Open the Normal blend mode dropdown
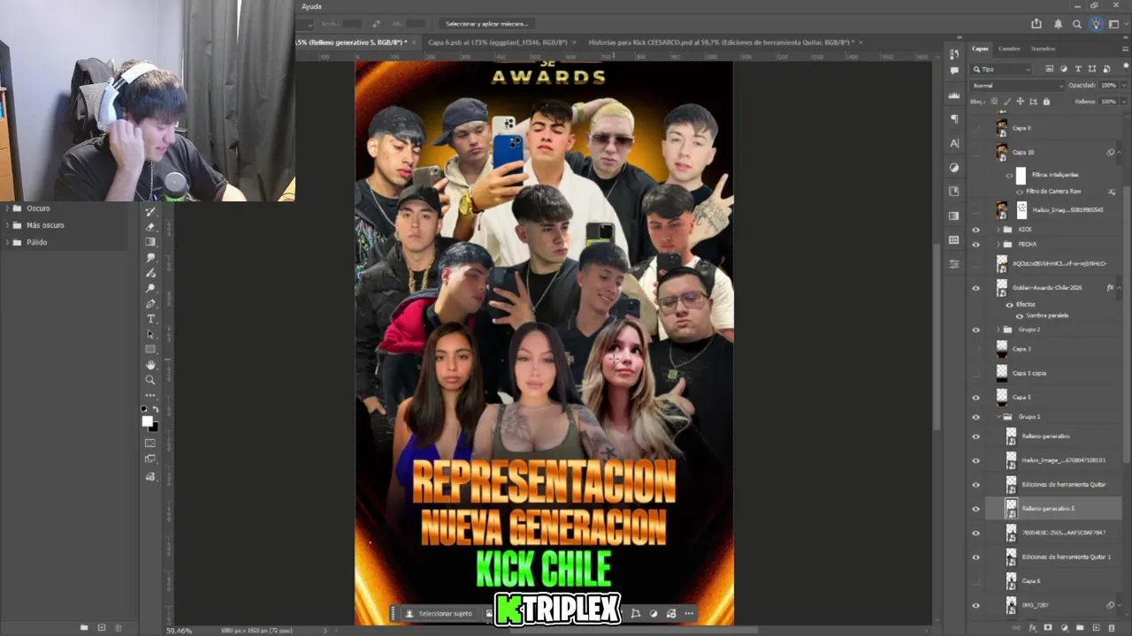Viewport: 1132px width, 636px height. 1017,86
